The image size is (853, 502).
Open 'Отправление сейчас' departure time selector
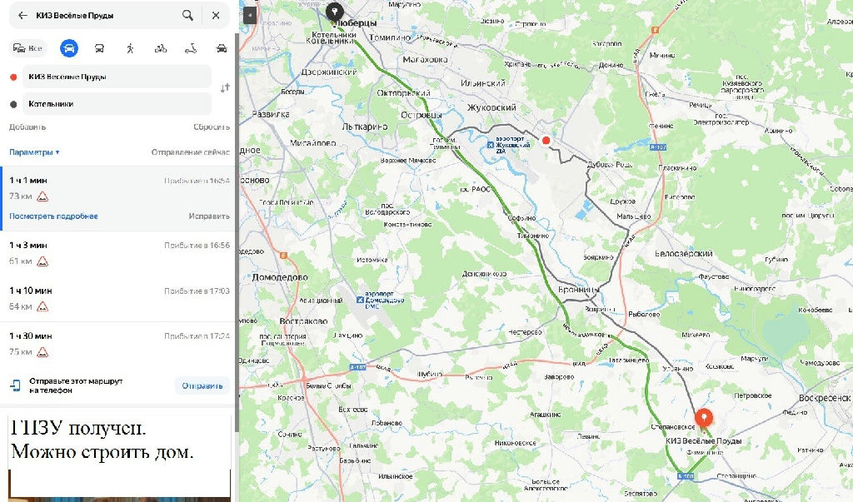(191, 152)
